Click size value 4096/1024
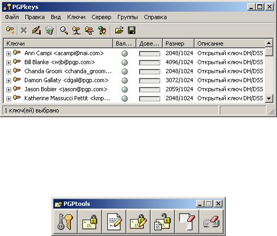This screenshot has height=236, width=277. click(179, 62)
